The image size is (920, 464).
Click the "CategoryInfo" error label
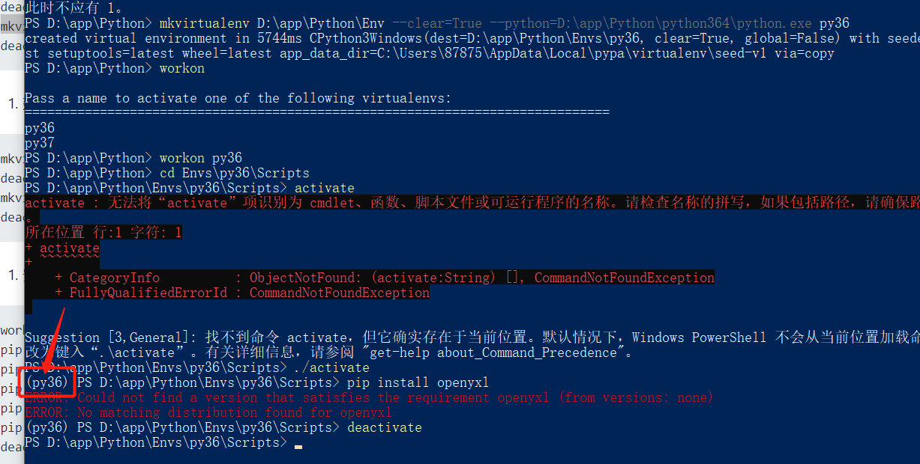click(114, 278)
